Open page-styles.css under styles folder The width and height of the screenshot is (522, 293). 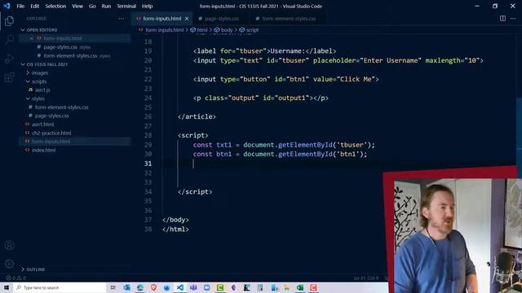point(51,116)
